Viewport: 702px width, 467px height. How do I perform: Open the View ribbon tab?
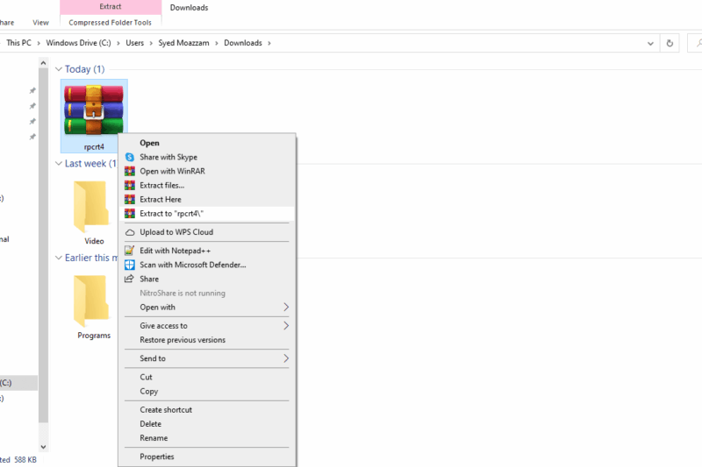click(40, 23)
